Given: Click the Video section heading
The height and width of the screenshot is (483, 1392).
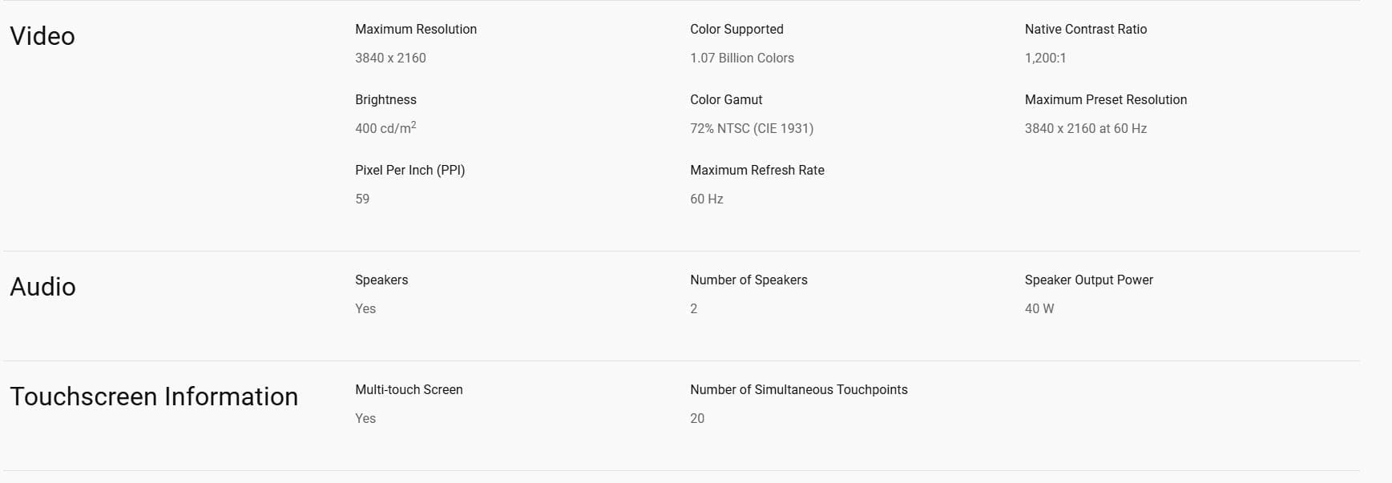Looking at the screenshot, I should 42,36.
